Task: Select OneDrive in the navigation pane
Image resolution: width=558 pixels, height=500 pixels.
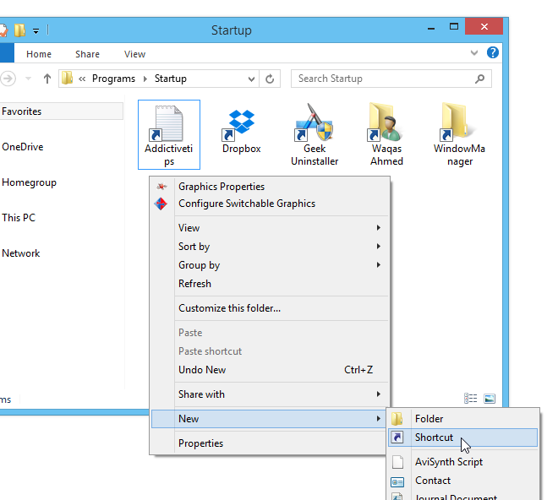Action: pos(23,147)
